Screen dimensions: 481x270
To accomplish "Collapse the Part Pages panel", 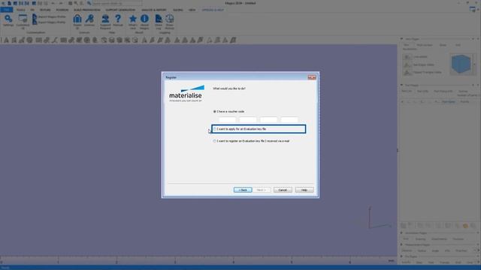I will coord(401,85).
